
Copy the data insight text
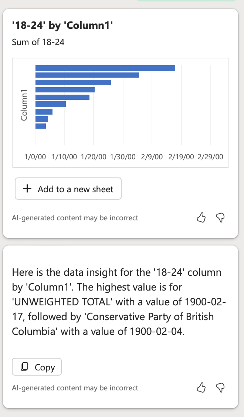(37, 367)
